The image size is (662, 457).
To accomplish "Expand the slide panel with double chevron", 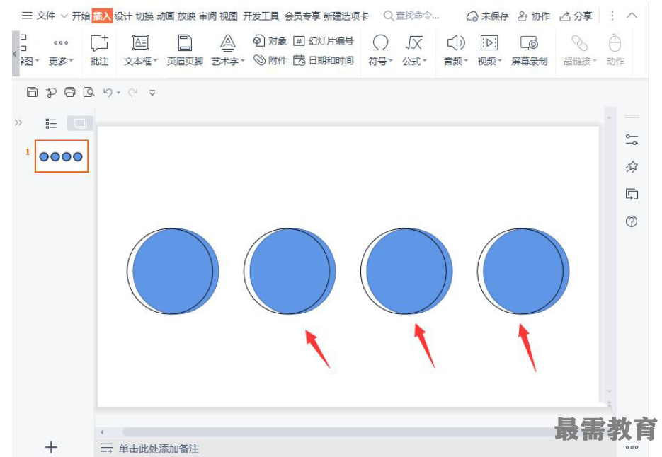I will pos(18,123).
